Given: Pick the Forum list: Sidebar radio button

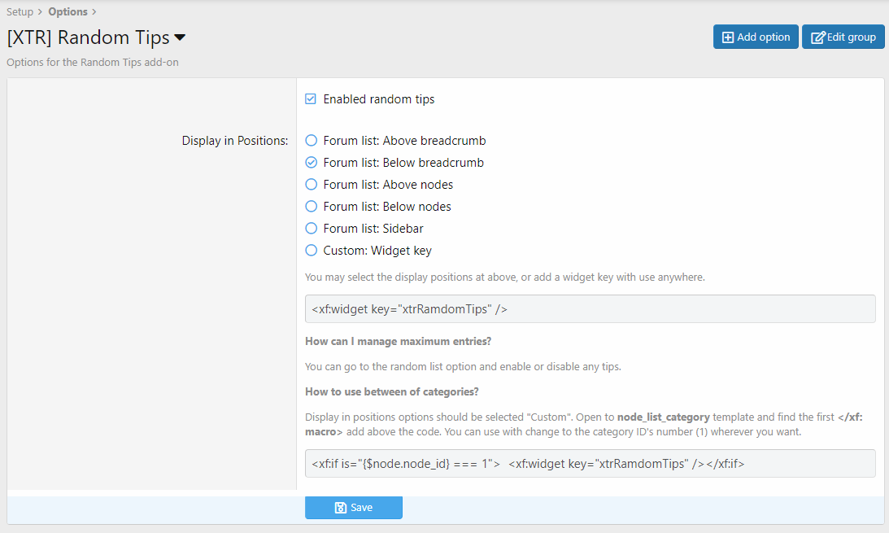Looking at the screenshot, I should 311,229.
